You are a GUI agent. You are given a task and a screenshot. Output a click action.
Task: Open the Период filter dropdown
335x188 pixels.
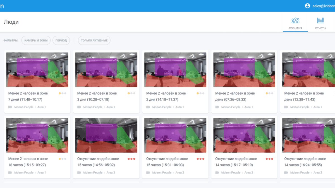click(61, 40)
